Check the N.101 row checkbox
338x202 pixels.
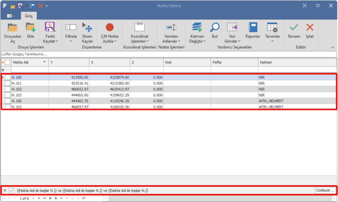[8, 83]
